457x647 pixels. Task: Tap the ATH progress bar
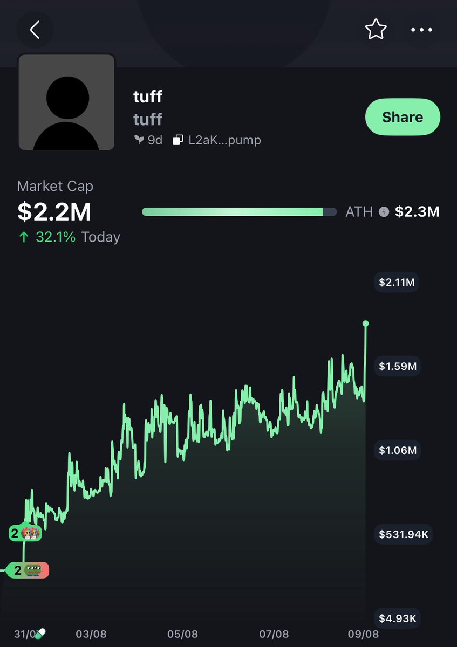[239, 212]
